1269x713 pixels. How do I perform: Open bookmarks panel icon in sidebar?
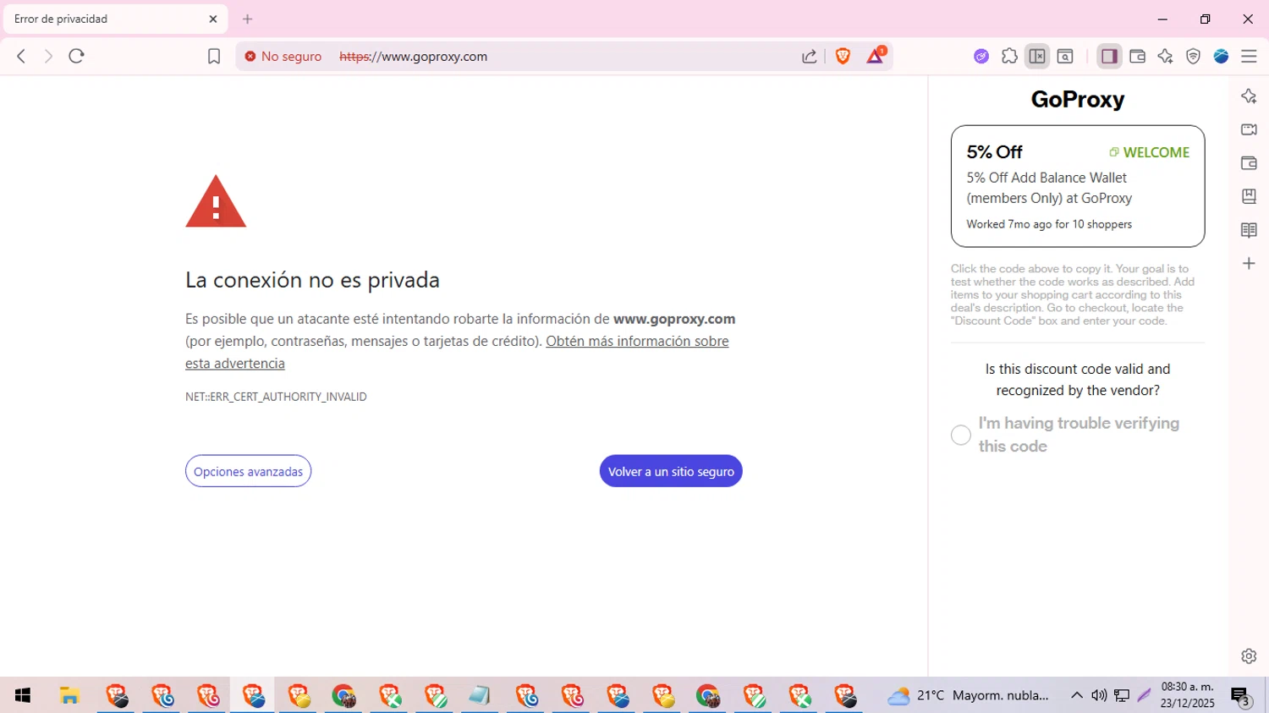coord(1249,196)
